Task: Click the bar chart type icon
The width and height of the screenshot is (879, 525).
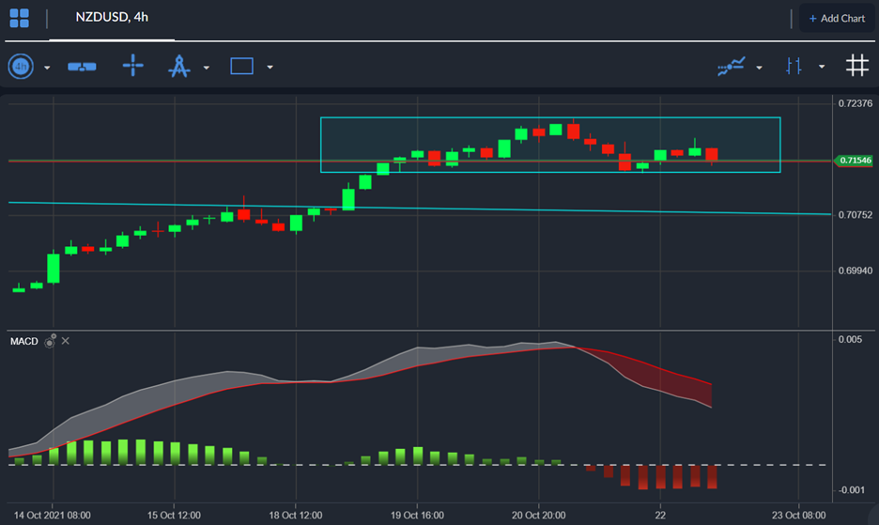Action: click(794, 66)
